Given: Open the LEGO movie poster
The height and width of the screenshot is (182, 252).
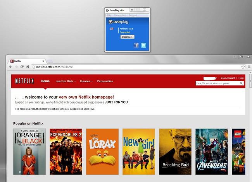Looking at the screenshot, I should click(x=238, y=152).
